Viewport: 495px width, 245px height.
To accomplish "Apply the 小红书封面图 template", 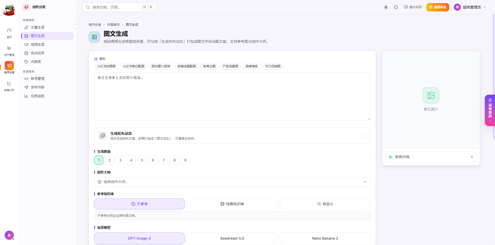I will coord(106,66).
